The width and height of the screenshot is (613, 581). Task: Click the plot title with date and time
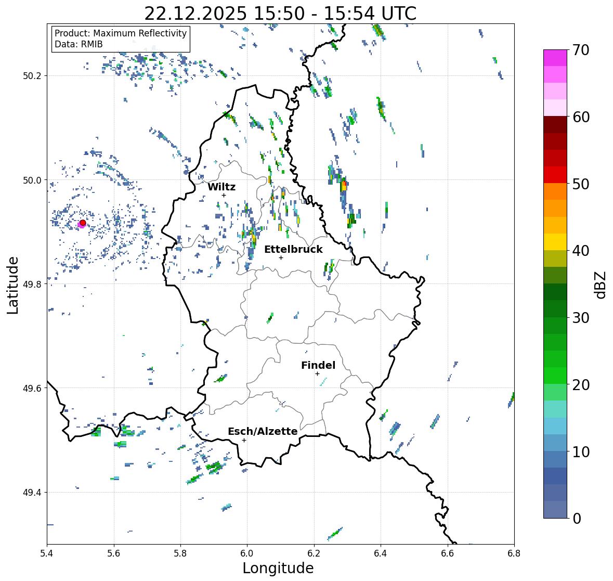pos(280,14)
